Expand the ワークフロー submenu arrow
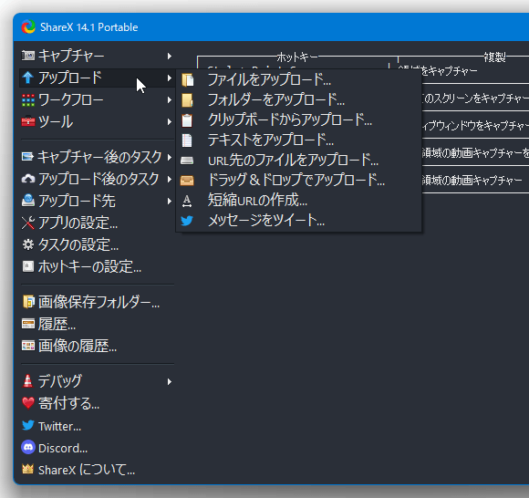This screenshot has width=529, height=498. coord(170,99)
